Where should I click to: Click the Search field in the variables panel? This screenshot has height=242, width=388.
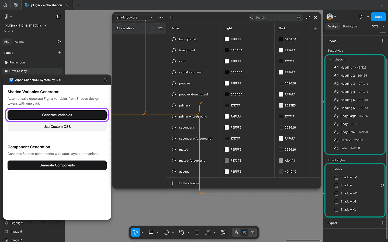272,17
